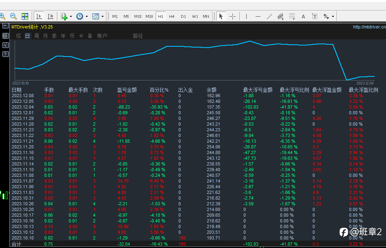Open the http://mtdriver.cn link
The width and height of the screenshot is (386, 248).
369,27
